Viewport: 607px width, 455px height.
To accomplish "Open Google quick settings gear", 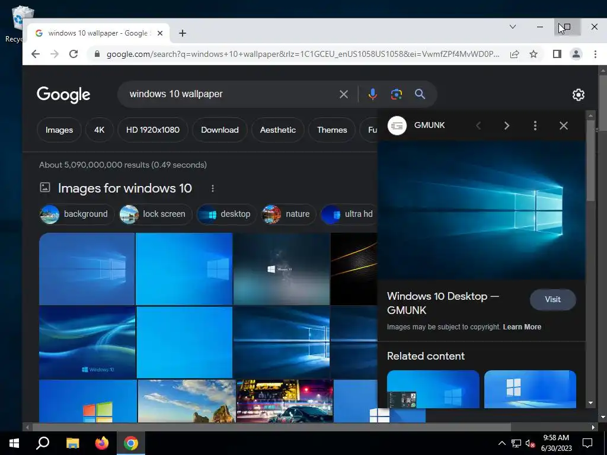I will pyautogui.click(x=579, y=95).
